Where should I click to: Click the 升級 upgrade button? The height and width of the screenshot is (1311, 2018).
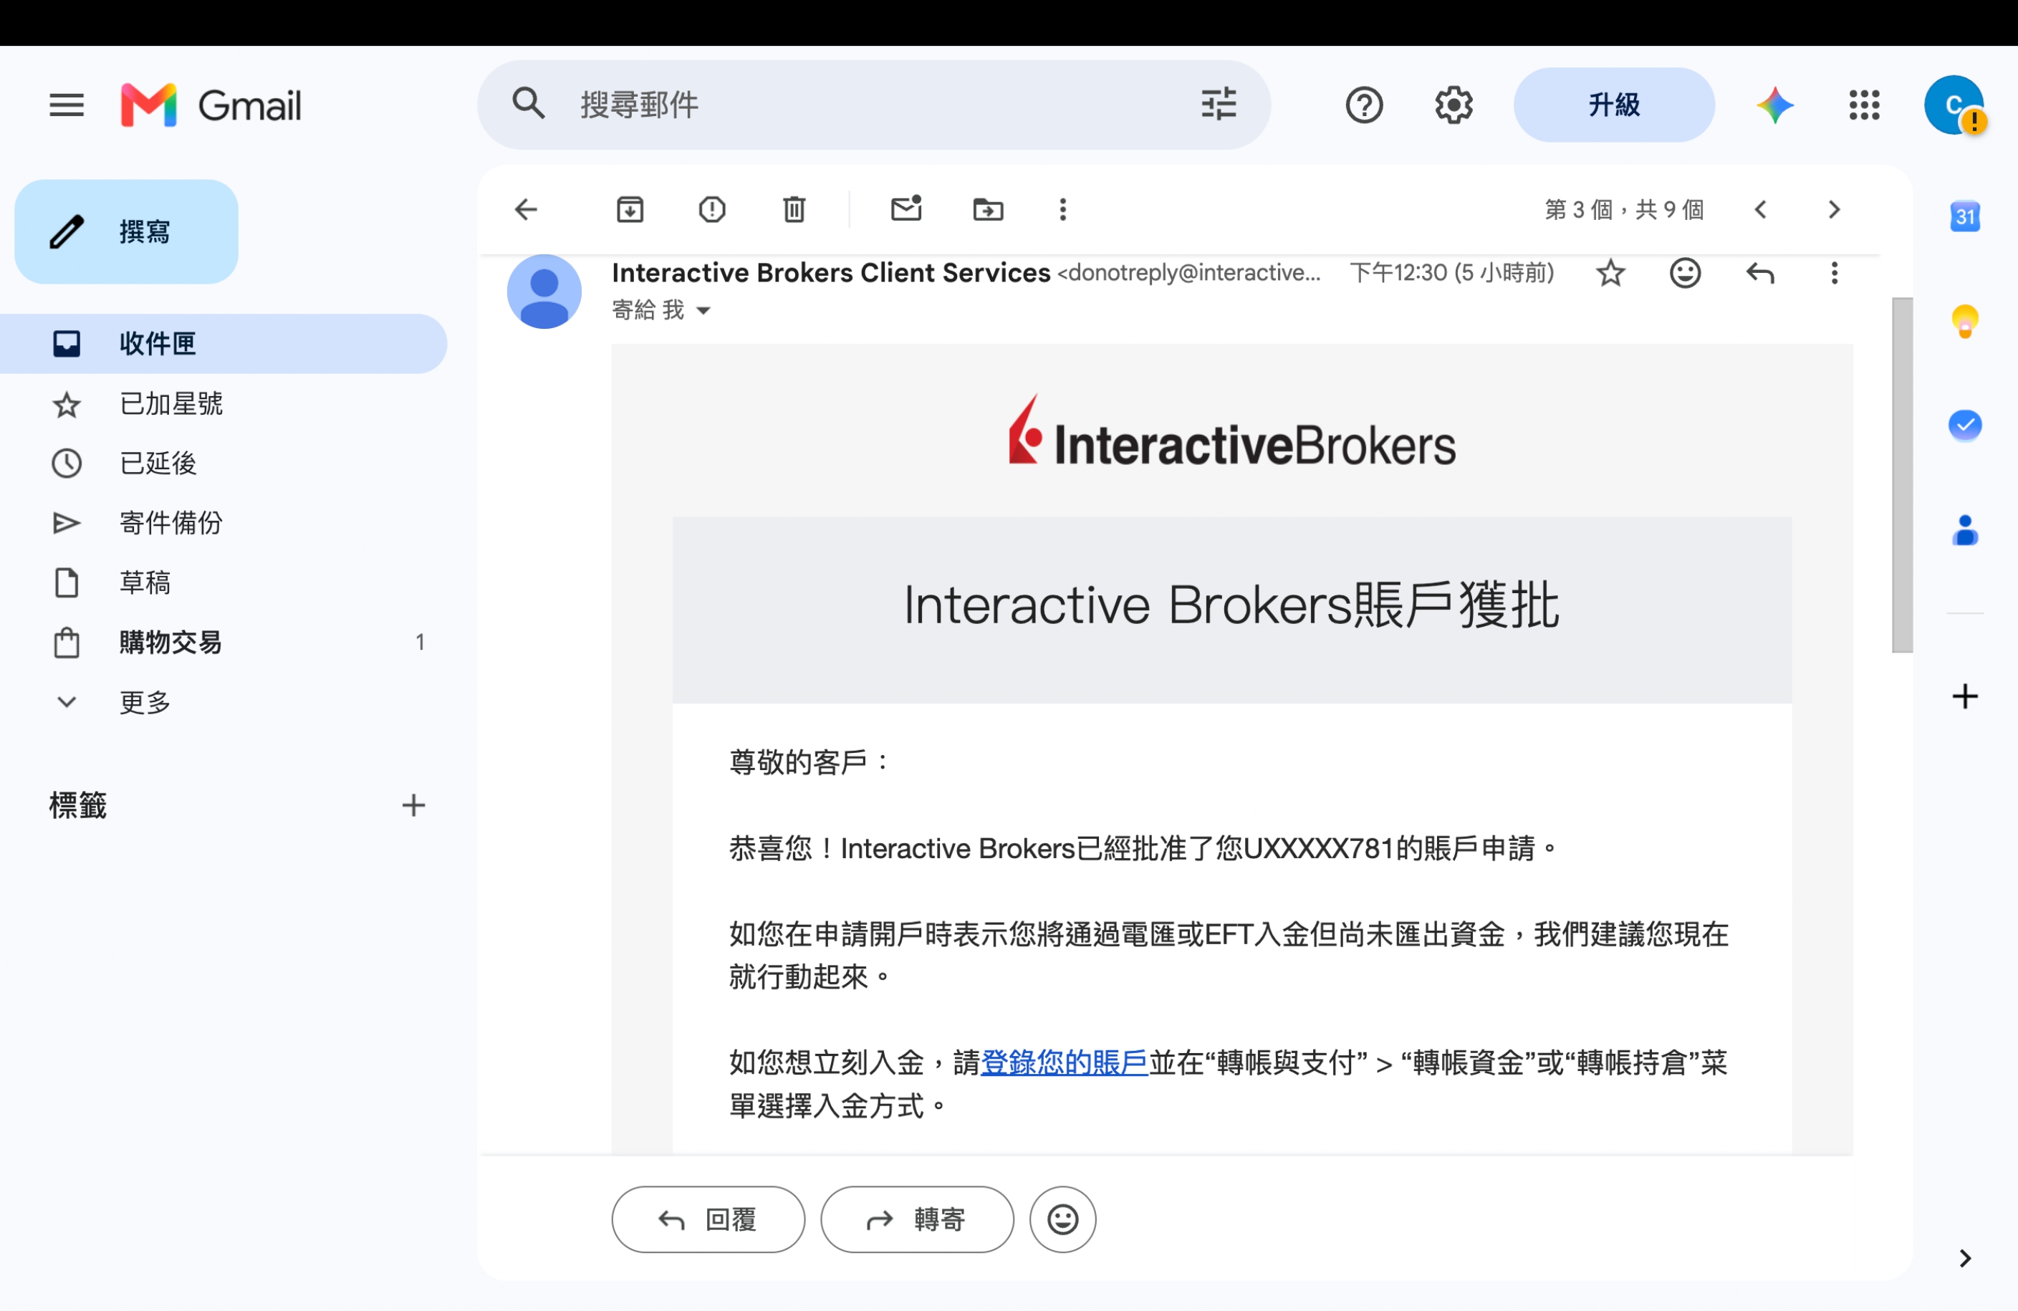click(x=1613, y=105)
